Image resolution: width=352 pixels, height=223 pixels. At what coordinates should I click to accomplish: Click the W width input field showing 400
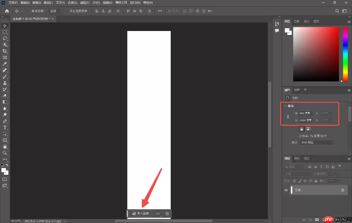pyautogui.click(x=305, y=113)
